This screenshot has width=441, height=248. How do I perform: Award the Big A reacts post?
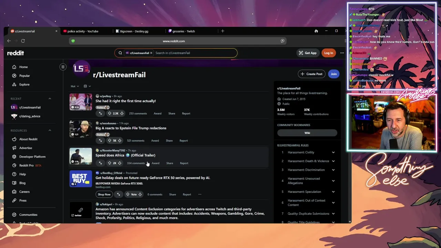(x=155, y=141)
